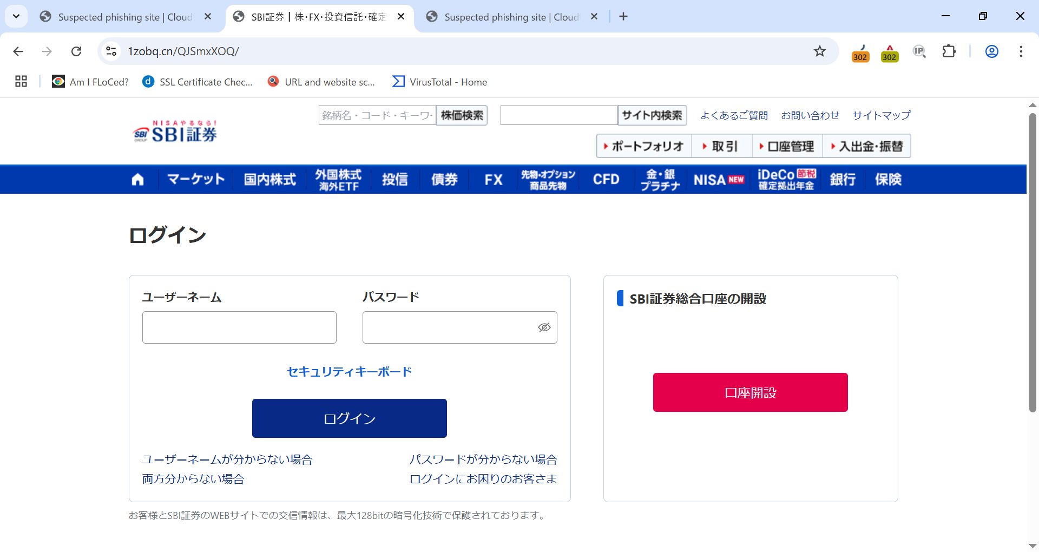The width and height of the screenshot is (1039, 552).
Task: Open 取引 menu item
Action: (x=721, y=146)
